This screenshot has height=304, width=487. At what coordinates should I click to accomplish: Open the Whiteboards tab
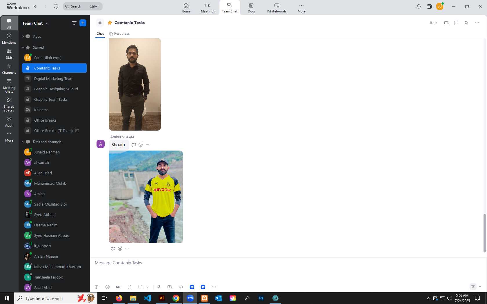coord(277,8)
